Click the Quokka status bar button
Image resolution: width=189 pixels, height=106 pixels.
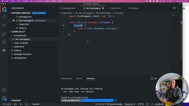[x=36, y=104]
